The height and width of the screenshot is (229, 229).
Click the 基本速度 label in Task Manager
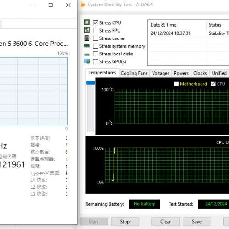point(40,138)
